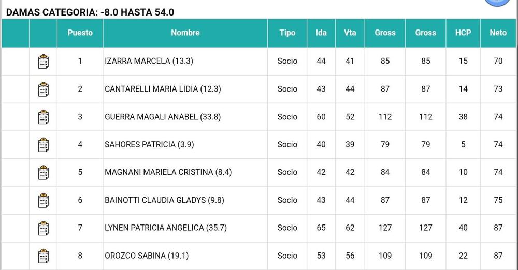Viewport: 518px width, 270px height.
Task: Click the Tipo column header
Action: pyautogui.click(x=287, y=33)
